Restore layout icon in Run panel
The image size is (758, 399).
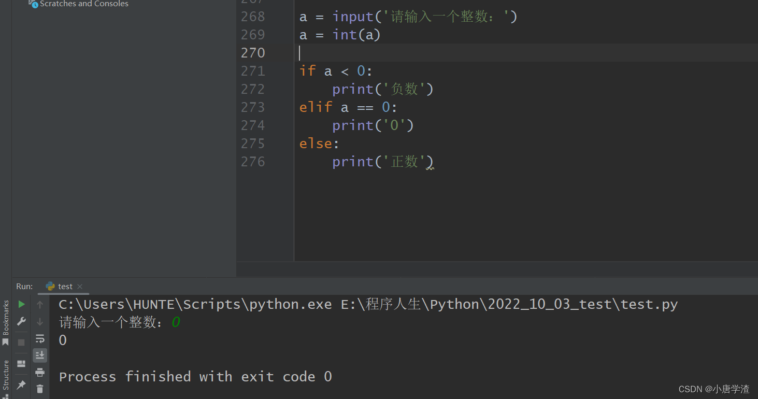pos(21,364)
